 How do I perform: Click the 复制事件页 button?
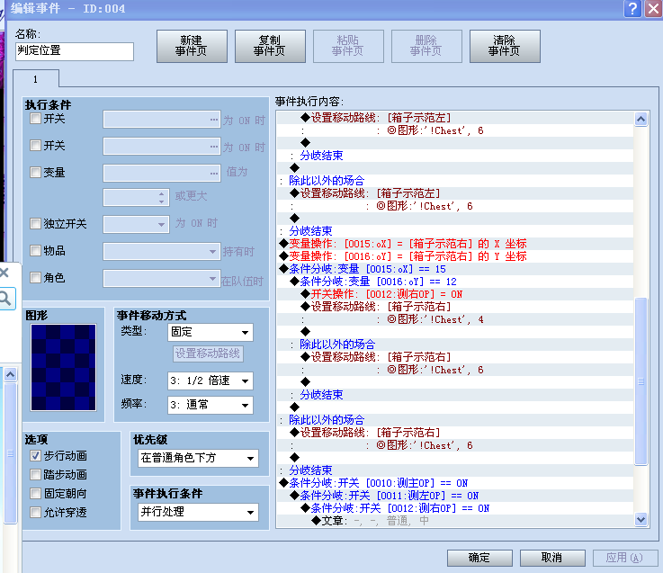pyautogui.click(x=270, y=46)
